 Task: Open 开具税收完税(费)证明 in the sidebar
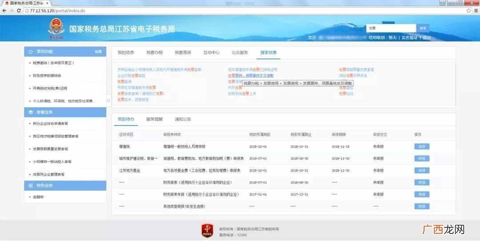[50, 89]
